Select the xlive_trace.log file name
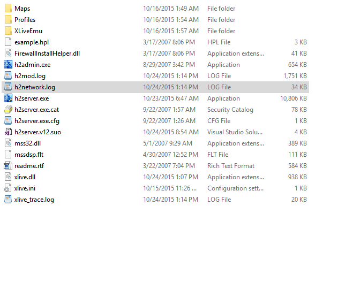353x290 pixels. [34, 200]
